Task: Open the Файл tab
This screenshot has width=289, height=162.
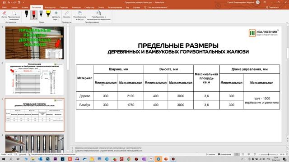Action: (5, 7)
